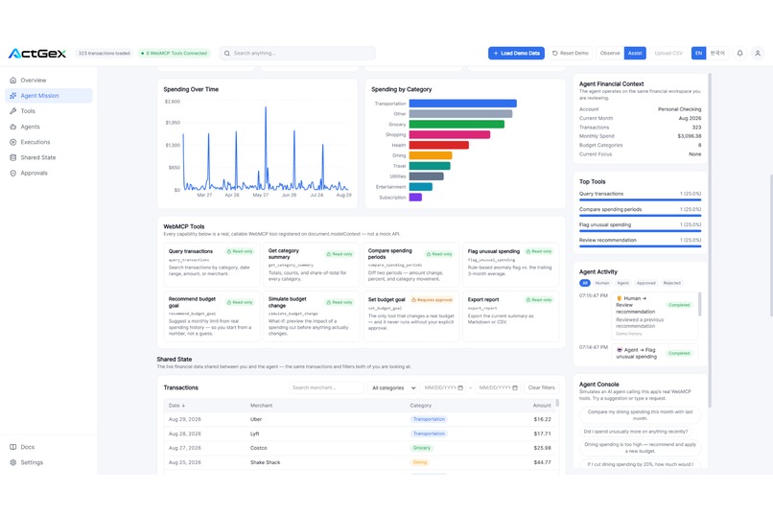Open the Query transactions tool card

[x=212, y=265]
